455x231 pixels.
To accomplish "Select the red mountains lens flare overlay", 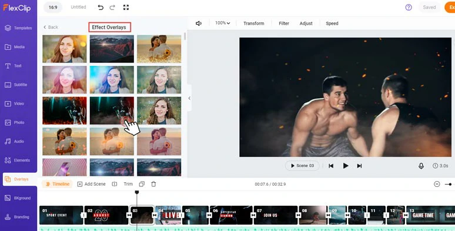I will (x=112, y=49).
